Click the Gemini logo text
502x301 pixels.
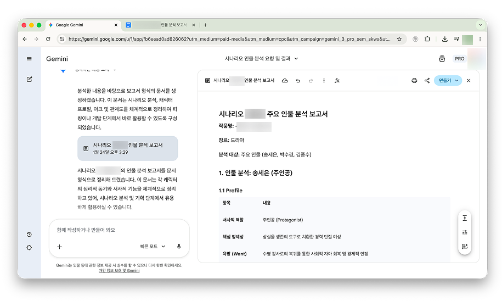57,59
